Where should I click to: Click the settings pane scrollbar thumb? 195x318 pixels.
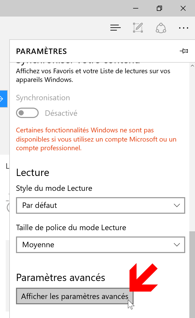192,274
